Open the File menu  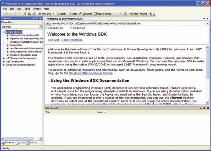5,9
